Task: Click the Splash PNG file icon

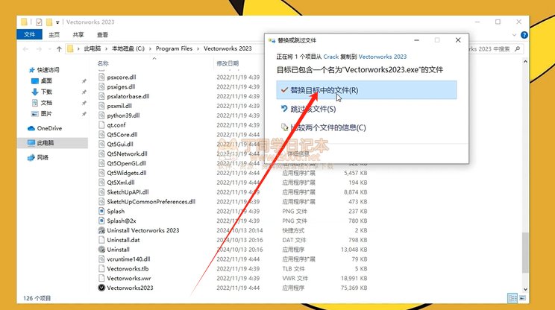Action: (101, 211)
